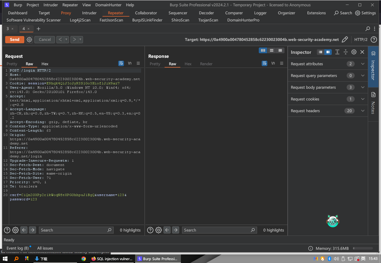The image size is (381, 263).
Task: Toggle non-printable chars in Request pane
Action: 130,64
